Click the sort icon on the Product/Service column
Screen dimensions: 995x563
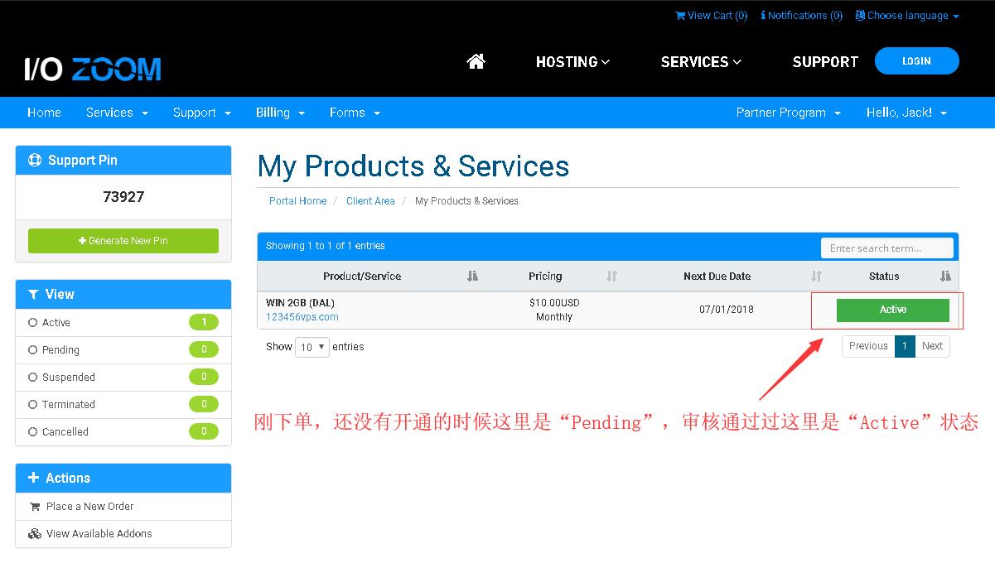472,276
